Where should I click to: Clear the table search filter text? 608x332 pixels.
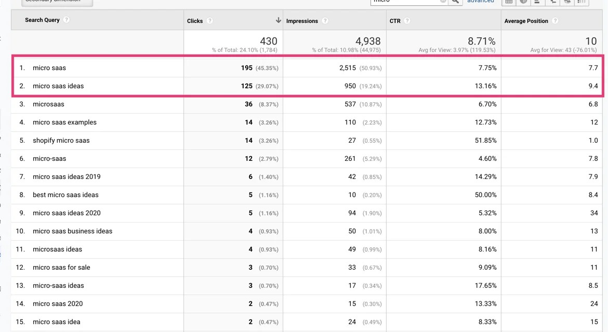[x=443, y=2]
